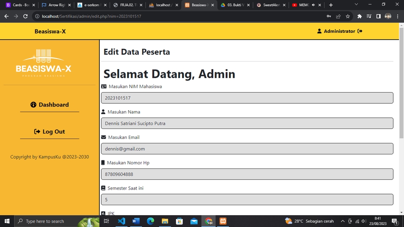The image size is (404, 227).
Task: Click the Edit Data Peserta heading
Action: (137, 52)
